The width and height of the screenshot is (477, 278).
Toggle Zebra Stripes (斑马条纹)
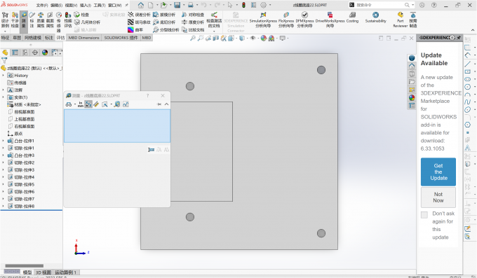(x=139, y=22)
